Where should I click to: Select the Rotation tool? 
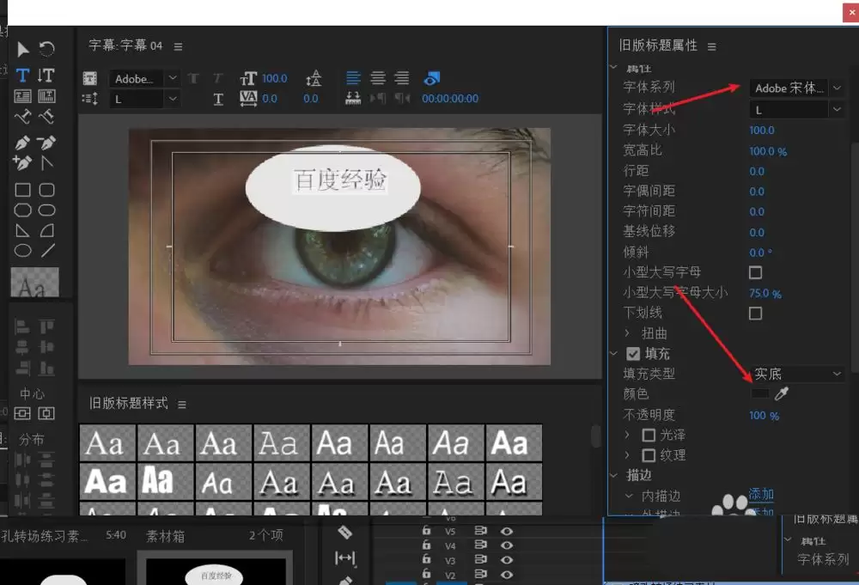(x=47, y=50)
